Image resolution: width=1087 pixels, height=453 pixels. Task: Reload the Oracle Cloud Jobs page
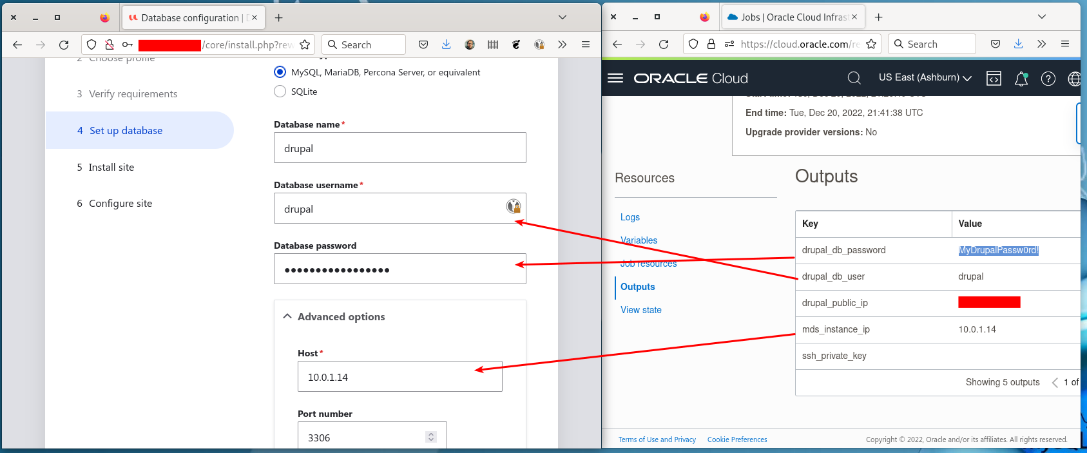coord(664,44)
